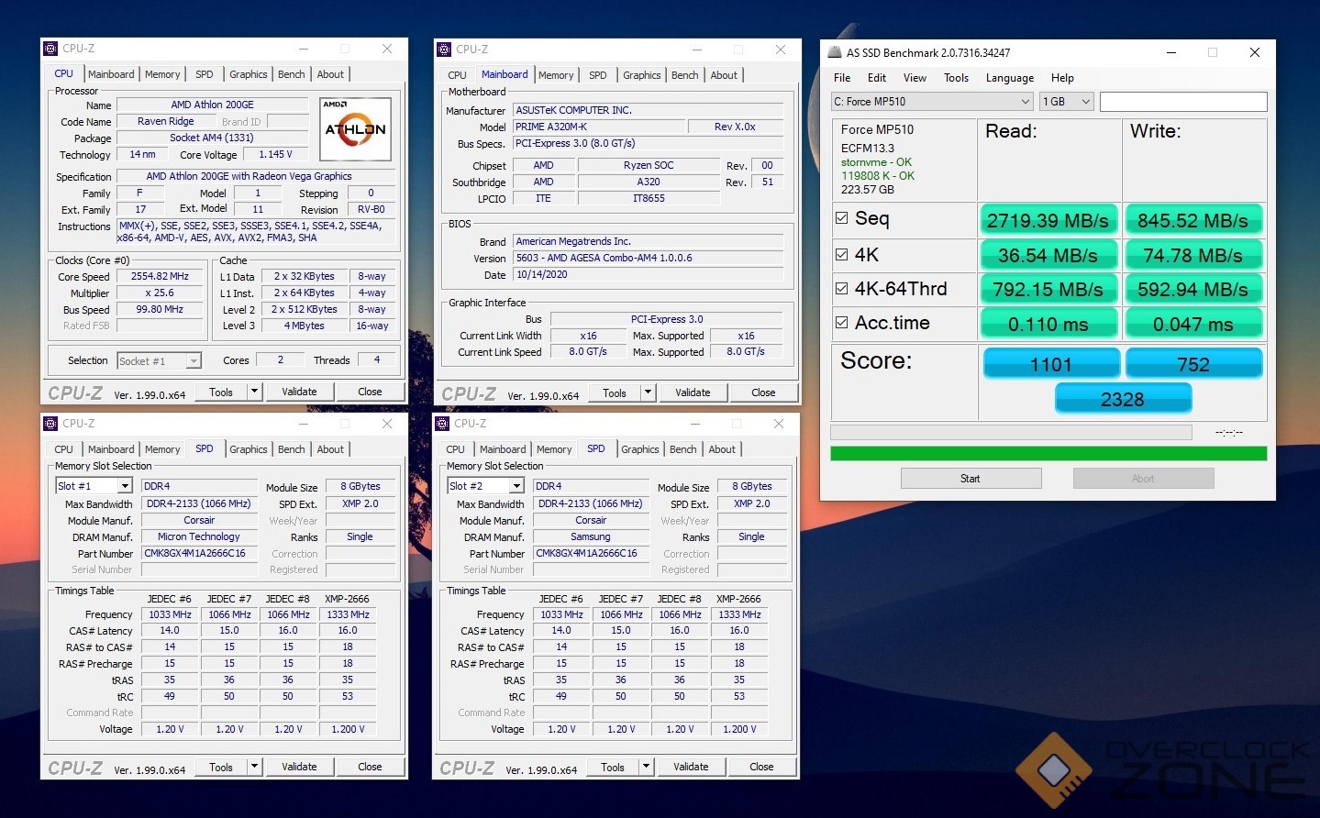The width and height of the screenshot is (1320, 818).
Task: Click the DRAM manufacturer Micron Technology
Action: pos(199,536)
